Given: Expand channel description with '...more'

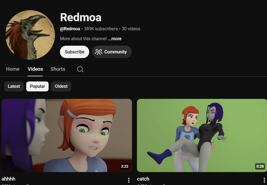Looking at the screenshot, I should 115,39.
